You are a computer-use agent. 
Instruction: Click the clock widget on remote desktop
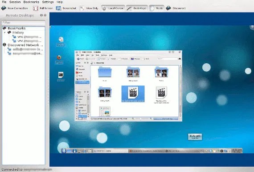pos(195,137)
